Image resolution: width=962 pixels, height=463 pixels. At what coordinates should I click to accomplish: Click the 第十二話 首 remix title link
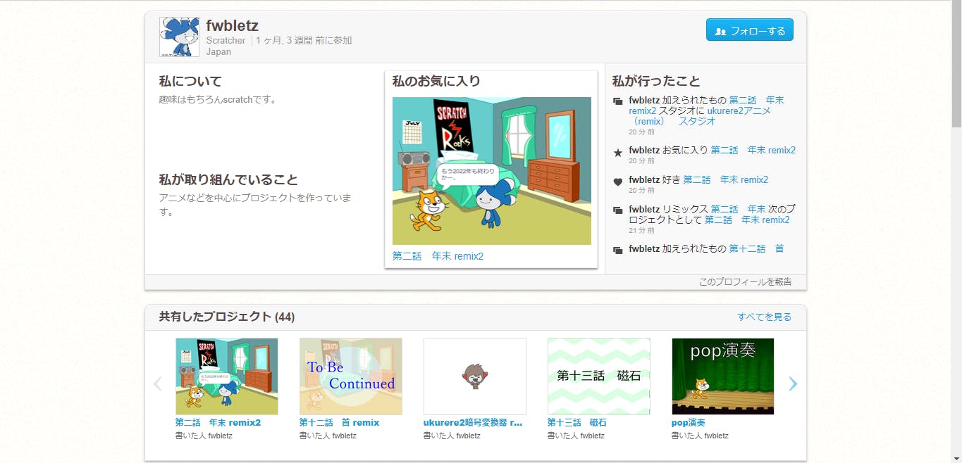click(x=339, y=423)
